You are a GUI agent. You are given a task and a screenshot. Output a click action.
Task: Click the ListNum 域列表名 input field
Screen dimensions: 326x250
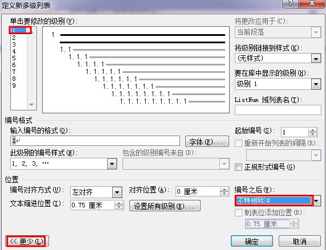click(x=278, y=110)
